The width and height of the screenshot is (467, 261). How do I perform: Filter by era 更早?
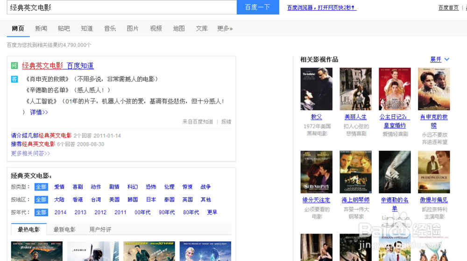pyautogui.click(x=212, y=212)
